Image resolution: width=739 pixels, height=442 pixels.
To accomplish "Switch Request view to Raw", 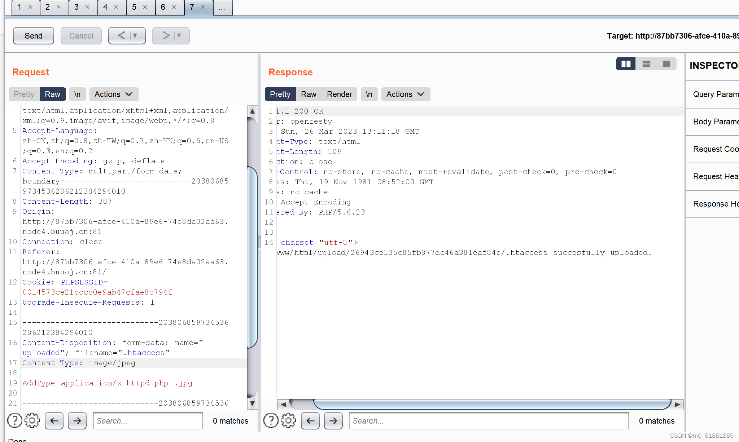I will point(52,94).
